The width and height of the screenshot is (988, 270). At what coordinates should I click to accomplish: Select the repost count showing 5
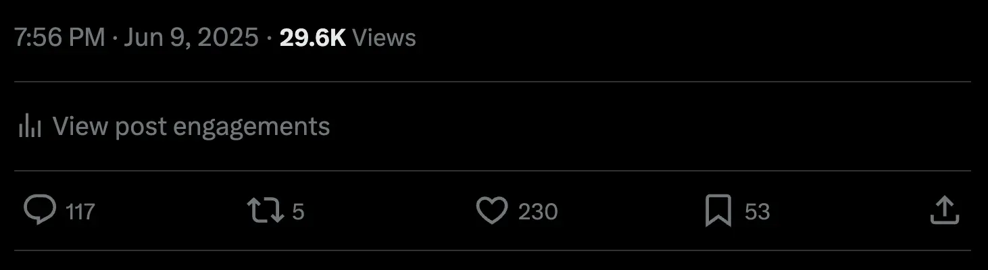[x=298, y=212]
